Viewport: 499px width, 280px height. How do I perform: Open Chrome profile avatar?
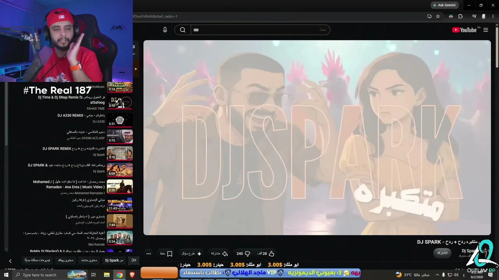484,16
